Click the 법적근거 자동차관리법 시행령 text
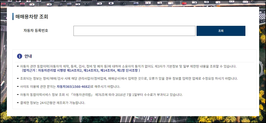This screenshot has width=266, height=123. (x=81, y=70)
